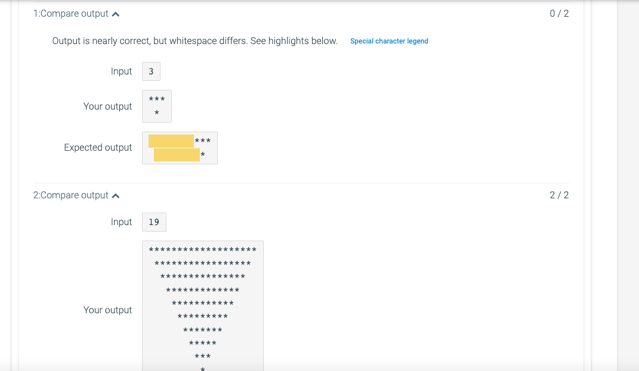Screen dimensions: 639x371
Task: Click the chevron beside 1:Compare output
Action: click(x=116, y=13)
